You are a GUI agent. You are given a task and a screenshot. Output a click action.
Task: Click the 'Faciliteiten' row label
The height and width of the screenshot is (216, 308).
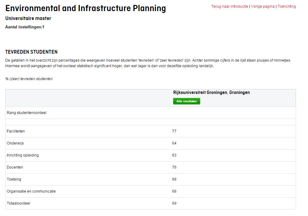pyautogui.click(x=16, y=131)
